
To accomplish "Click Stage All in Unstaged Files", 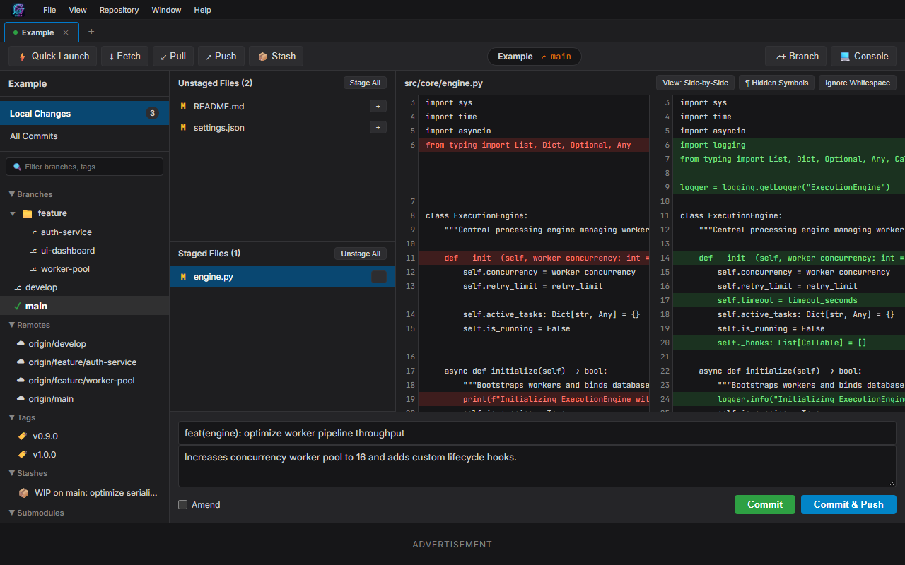I will click(366, 83).
